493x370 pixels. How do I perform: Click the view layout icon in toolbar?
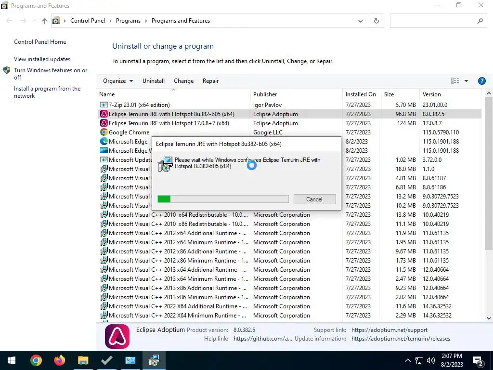[x=454, y=81]
